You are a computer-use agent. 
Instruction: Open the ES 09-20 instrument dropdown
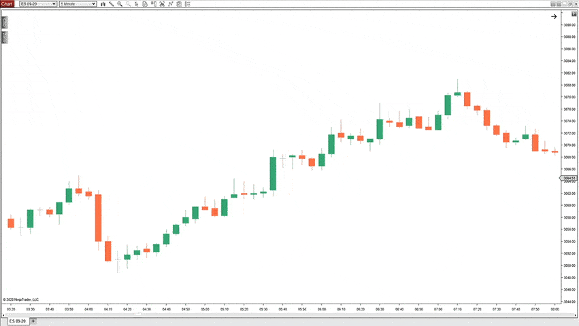[x=38, y=4]
